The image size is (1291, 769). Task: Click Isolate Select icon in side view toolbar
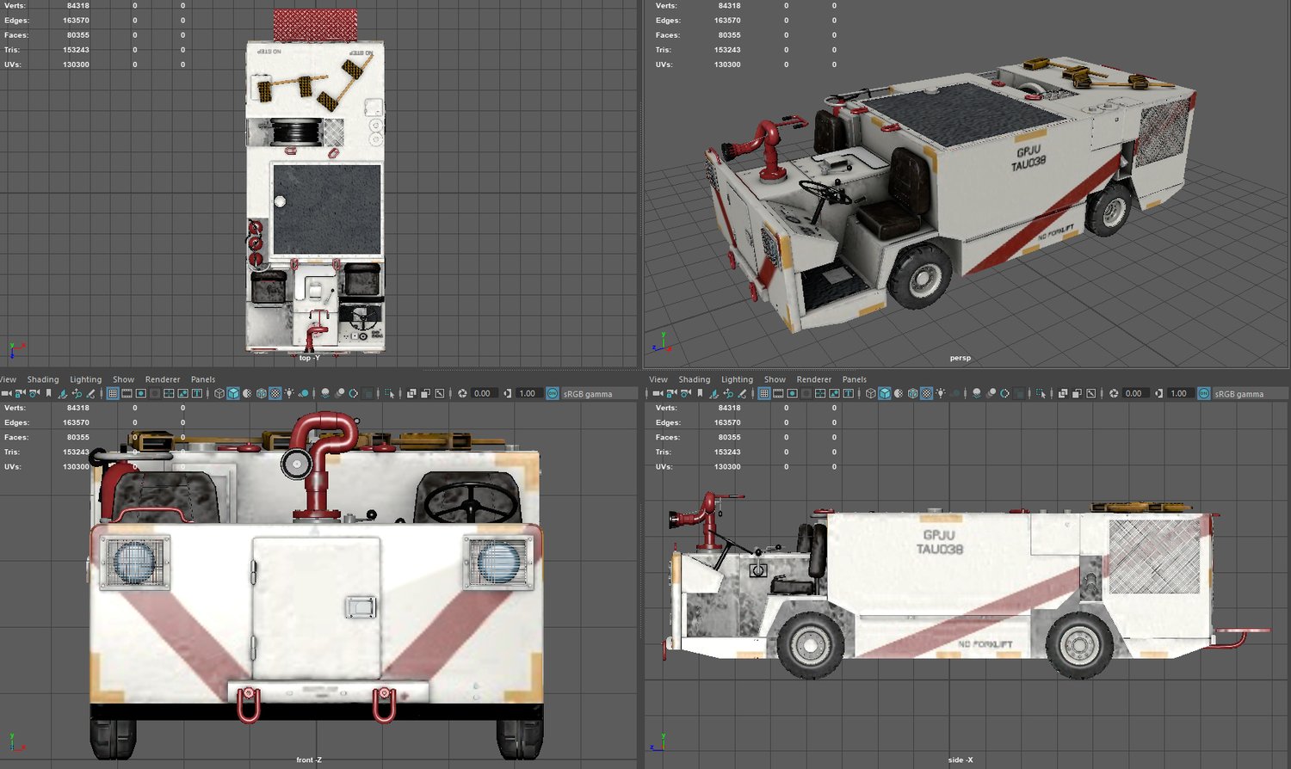tap(1041, 393)
